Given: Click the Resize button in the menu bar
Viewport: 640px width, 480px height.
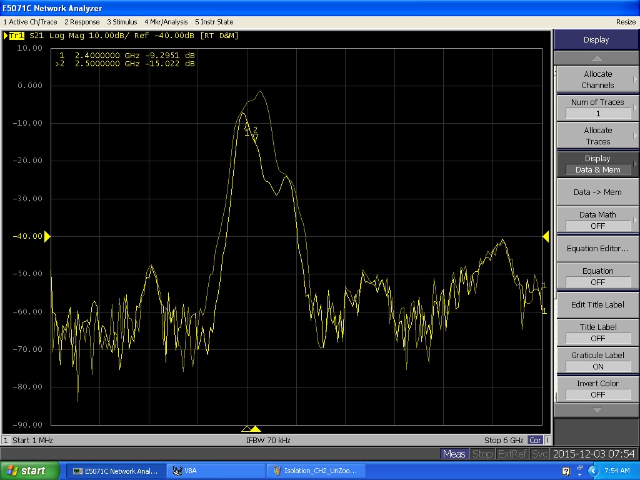Looking at the screenshot, I should tap(626, 22).
